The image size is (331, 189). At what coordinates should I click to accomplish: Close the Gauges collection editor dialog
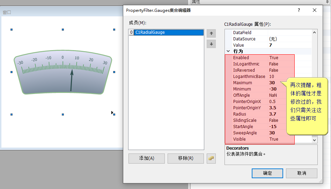pos(315,10)
